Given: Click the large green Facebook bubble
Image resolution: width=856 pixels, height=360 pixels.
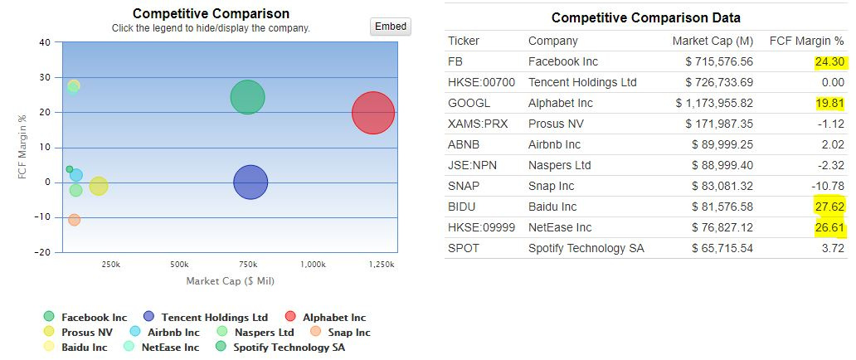Looking at the screenshot, I should click(x=247, y=97).
